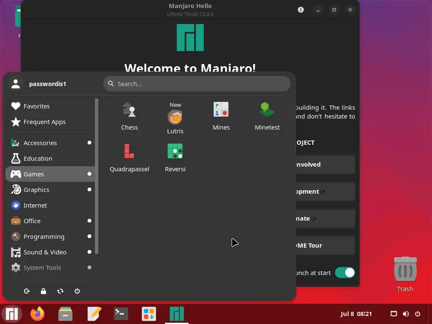Image resolution: width=432 pixels, height=324 pixels.
Task: Open the System Tools category
Action: point(50,267)
